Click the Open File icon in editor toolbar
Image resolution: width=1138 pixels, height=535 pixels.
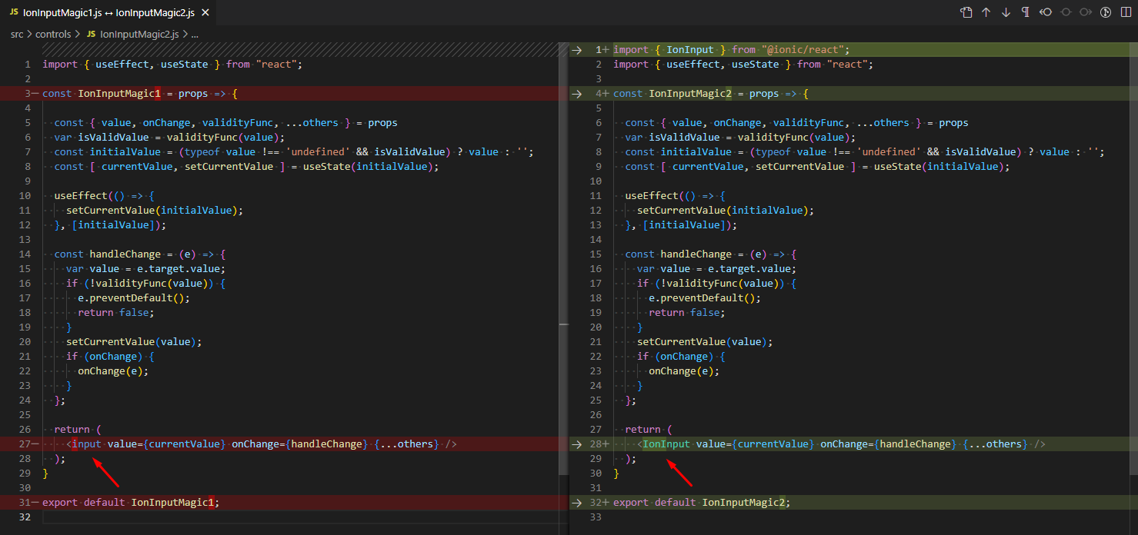tap(966, 12)
